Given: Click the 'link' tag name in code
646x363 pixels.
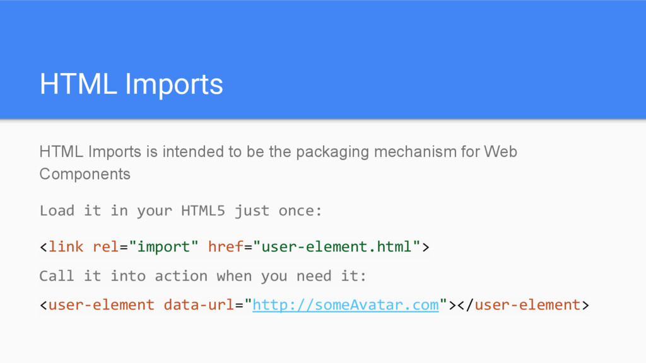Looking at the screenshot, I should click(x=66, y=246).
